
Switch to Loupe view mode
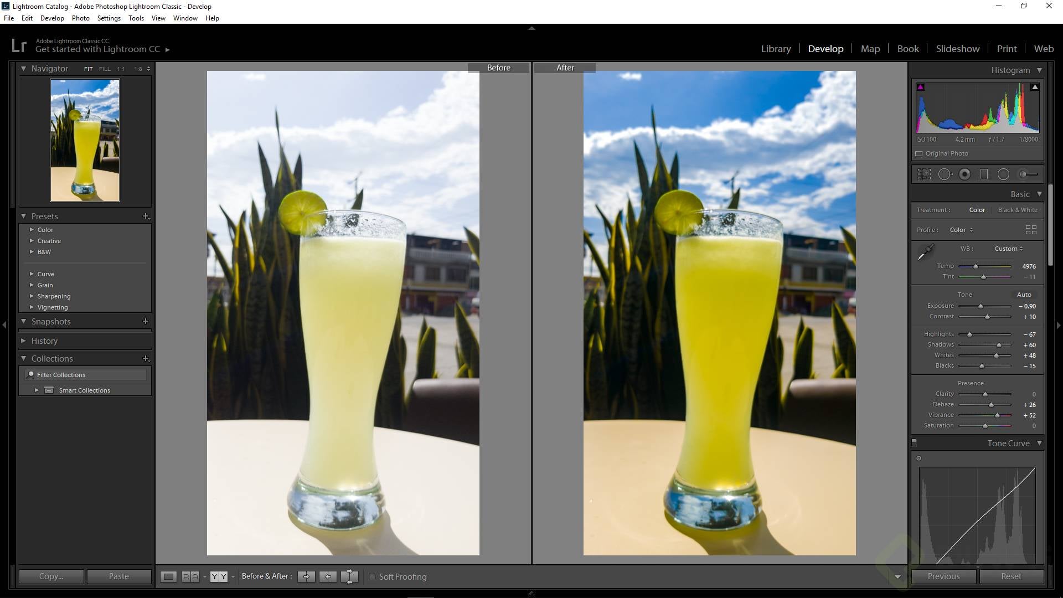[169, 576]
